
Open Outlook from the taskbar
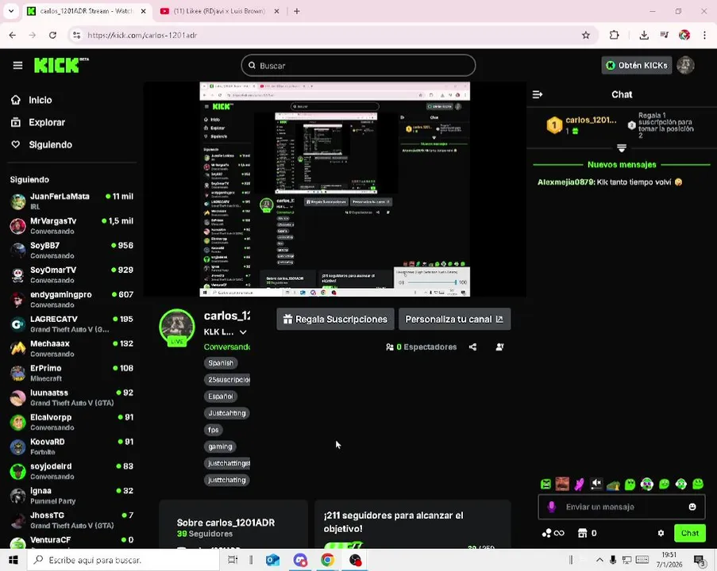(273, 560)
